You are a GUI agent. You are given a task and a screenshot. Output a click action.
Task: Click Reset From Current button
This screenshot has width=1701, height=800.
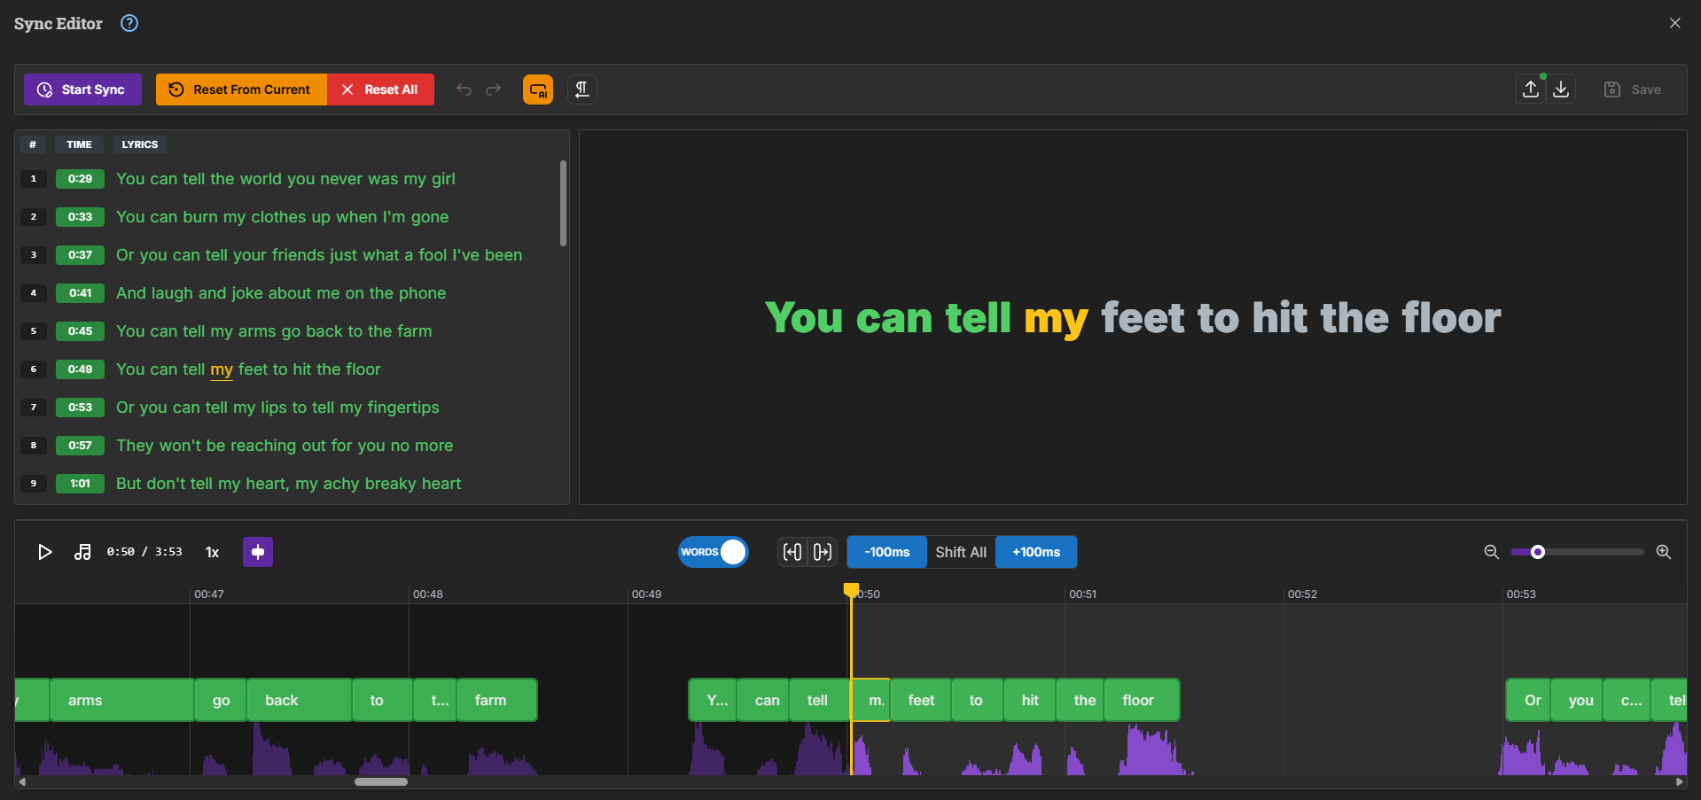point(241,89)
